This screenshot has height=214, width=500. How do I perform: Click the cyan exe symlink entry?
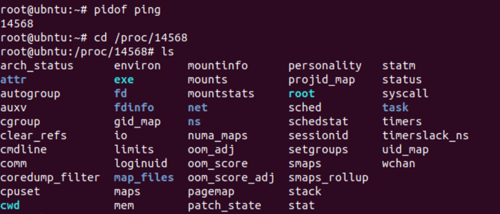tap(124, 80)
